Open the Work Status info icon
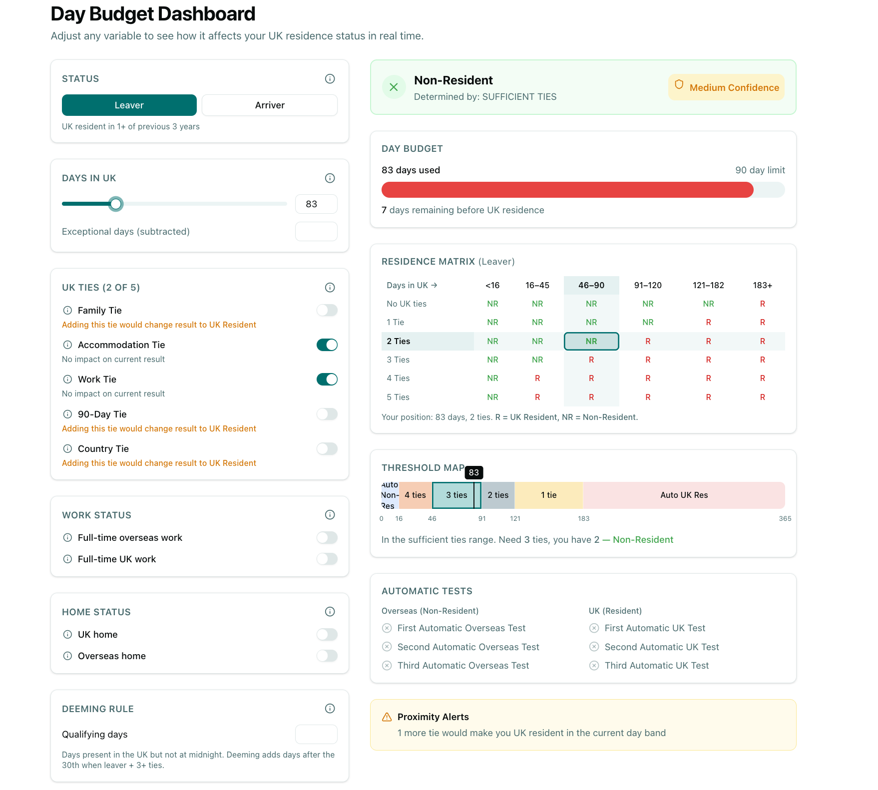878x790 pixels. coord(330,515)
